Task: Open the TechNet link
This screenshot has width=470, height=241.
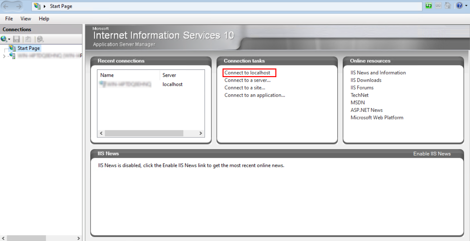Action: tap(360, 95)
